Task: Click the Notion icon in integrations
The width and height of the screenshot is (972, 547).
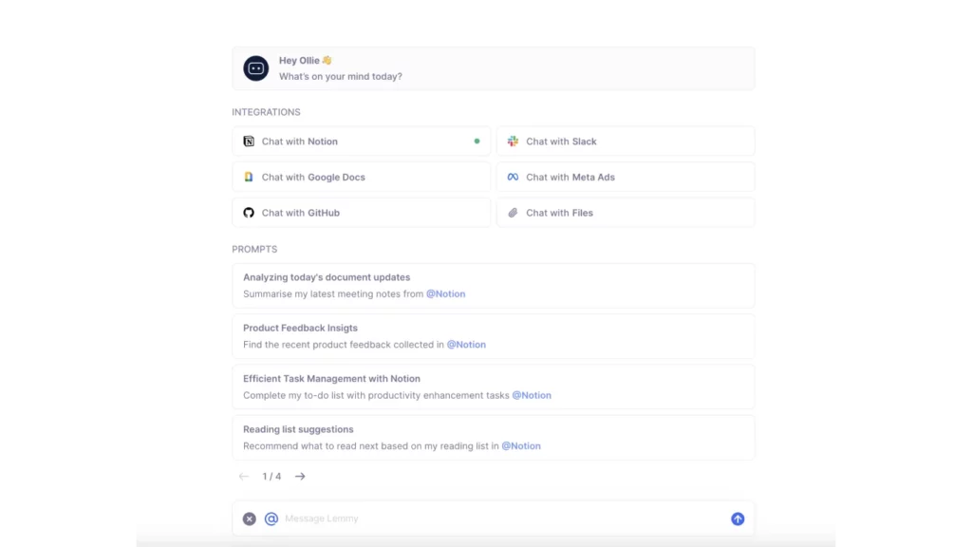Action: [x=249, y=141]
